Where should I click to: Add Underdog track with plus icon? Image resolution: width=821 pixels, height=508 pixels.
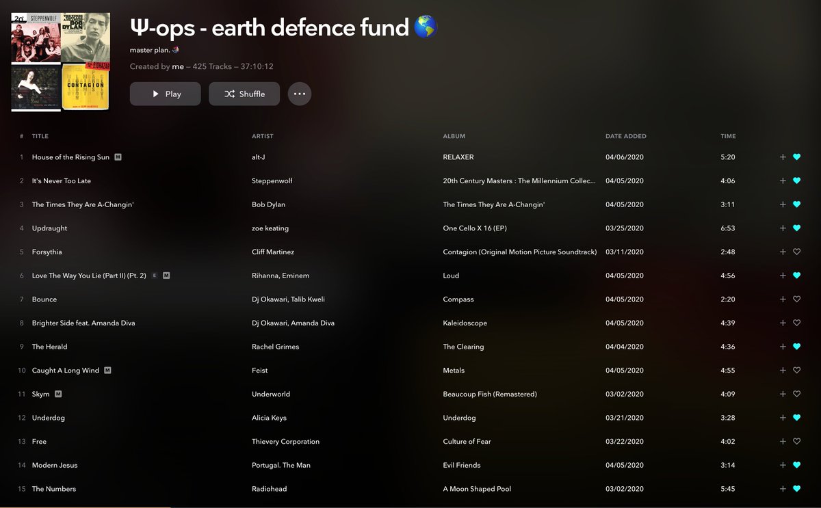783,418
